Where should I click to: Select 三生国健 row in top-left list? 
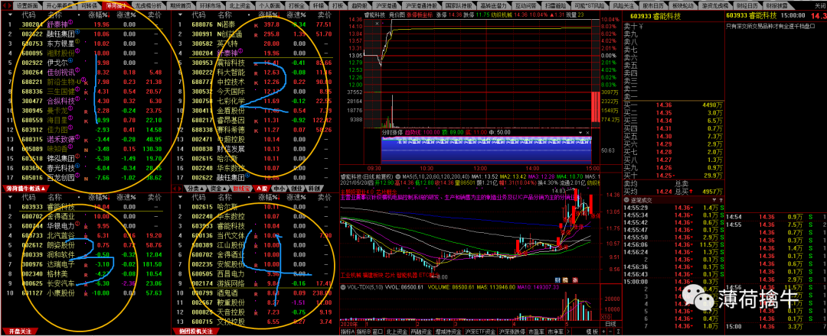click(84, 91)
